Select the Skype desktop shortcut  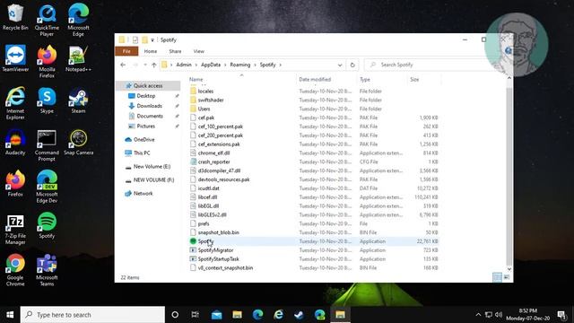tap(47, 100)
